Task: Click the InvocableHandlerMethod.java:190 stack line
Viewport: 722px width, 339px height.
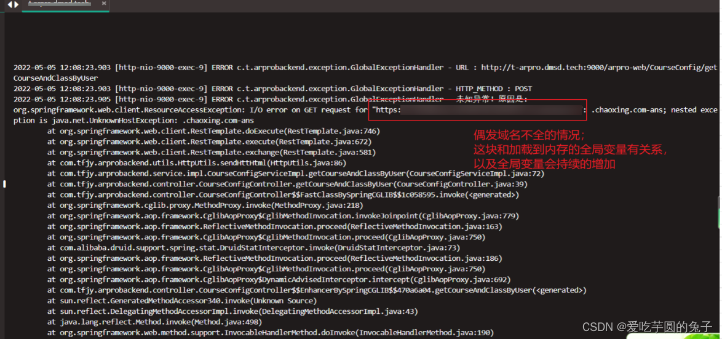Action: coord(271,333)
